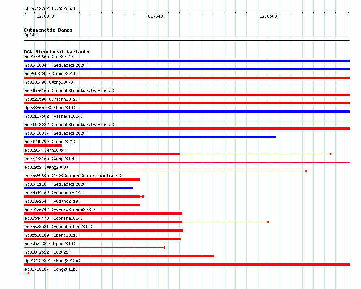This screenshot has width=361, height=289.
Task: Select the blue nsv1029665 variant bar
Action: pyautogui.click(x=187, y=61)
